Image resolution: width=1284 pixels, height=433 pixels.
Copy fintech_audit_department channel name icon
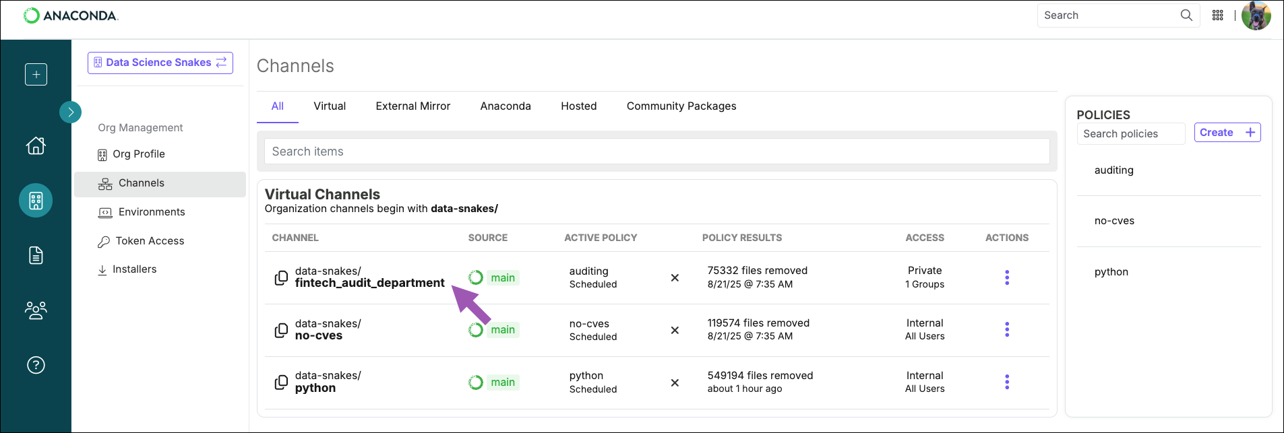281,278
